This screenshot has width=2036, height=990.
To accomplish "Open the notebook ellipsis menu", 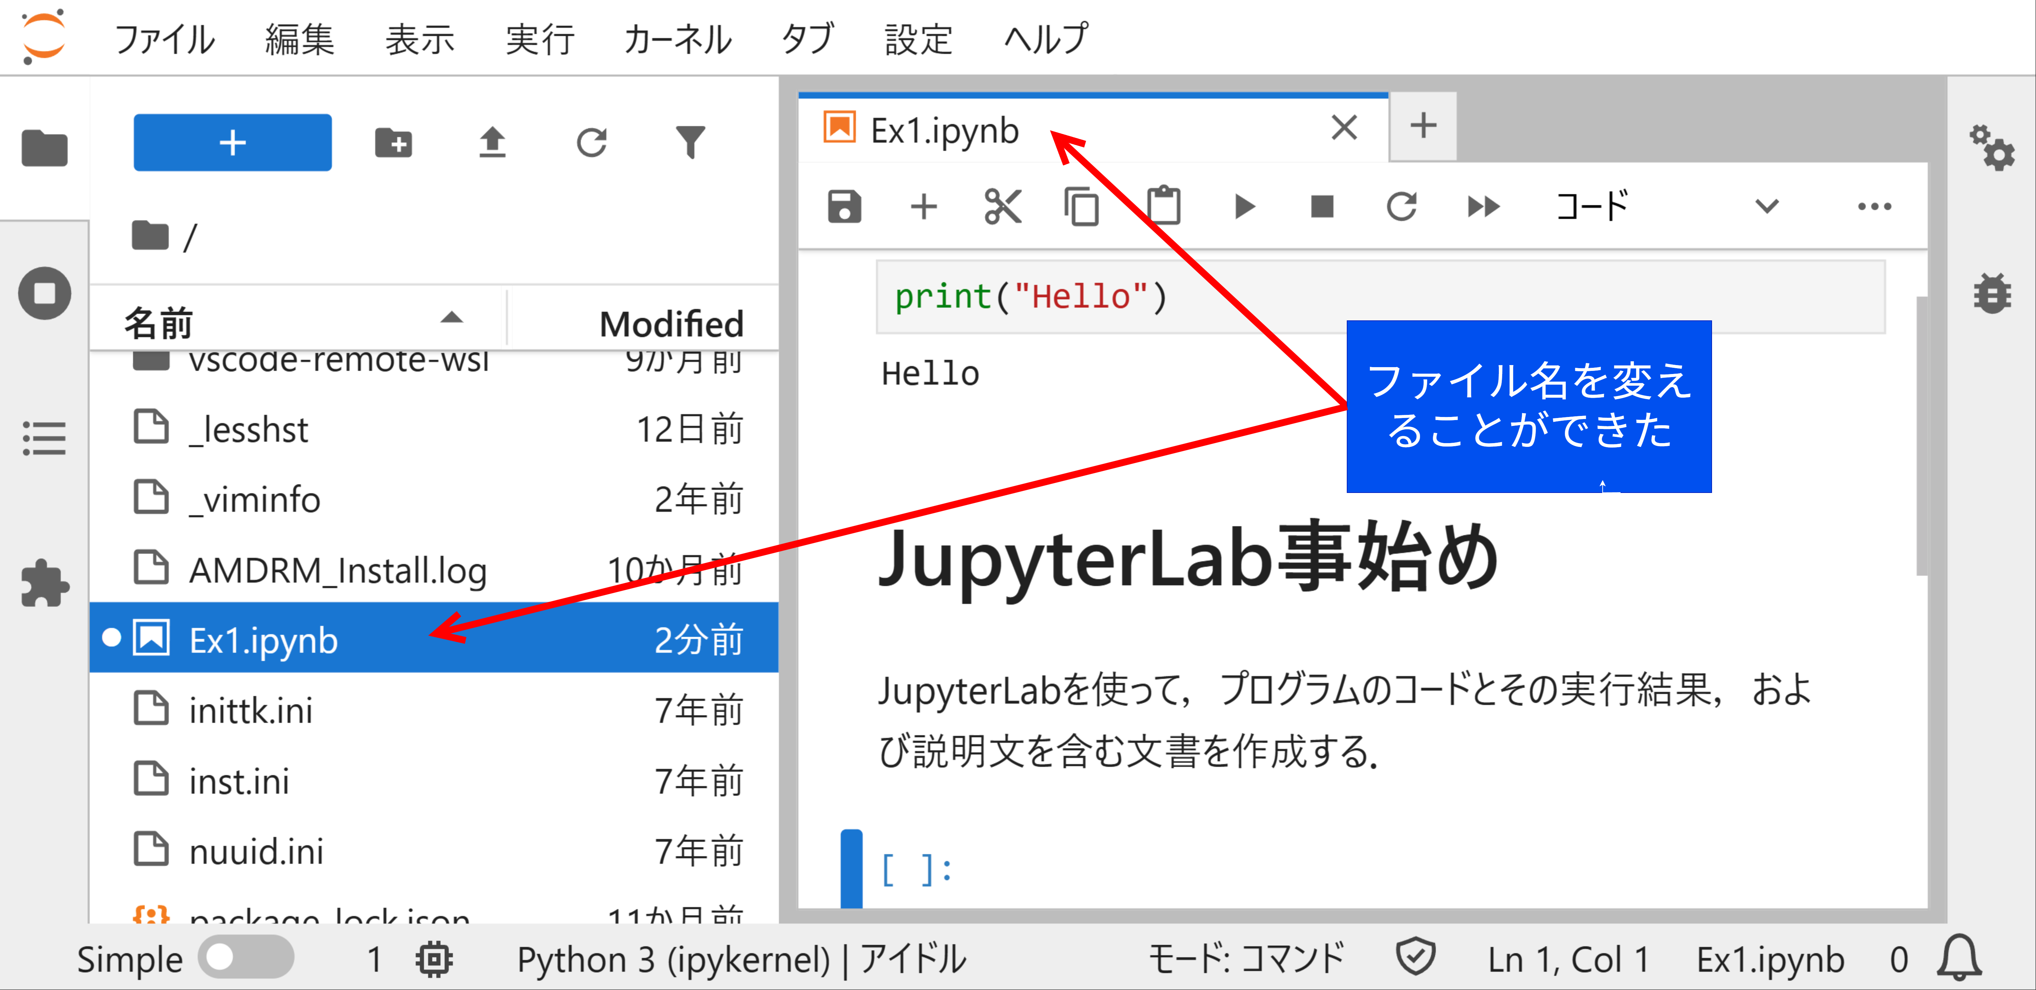I will (x=1875, y=206).
